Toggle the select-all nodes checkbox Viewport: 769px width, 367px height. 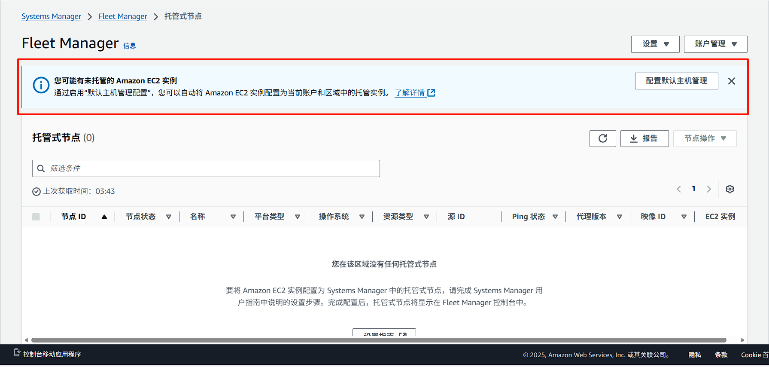coord(36,217)
